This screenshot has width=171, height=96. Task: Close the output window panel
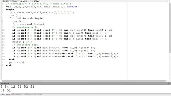coord(170,83)
